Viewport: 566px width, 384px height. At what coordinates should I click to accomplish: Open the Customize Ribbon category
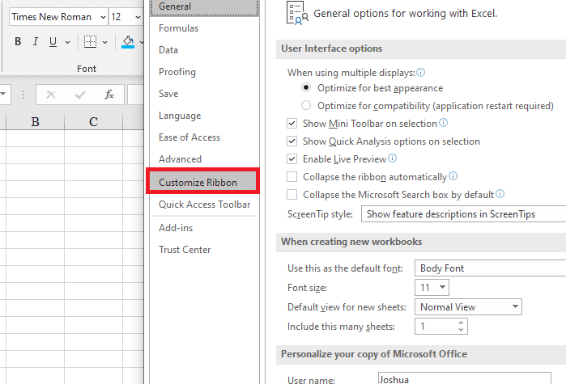click(x=203, y=181)
